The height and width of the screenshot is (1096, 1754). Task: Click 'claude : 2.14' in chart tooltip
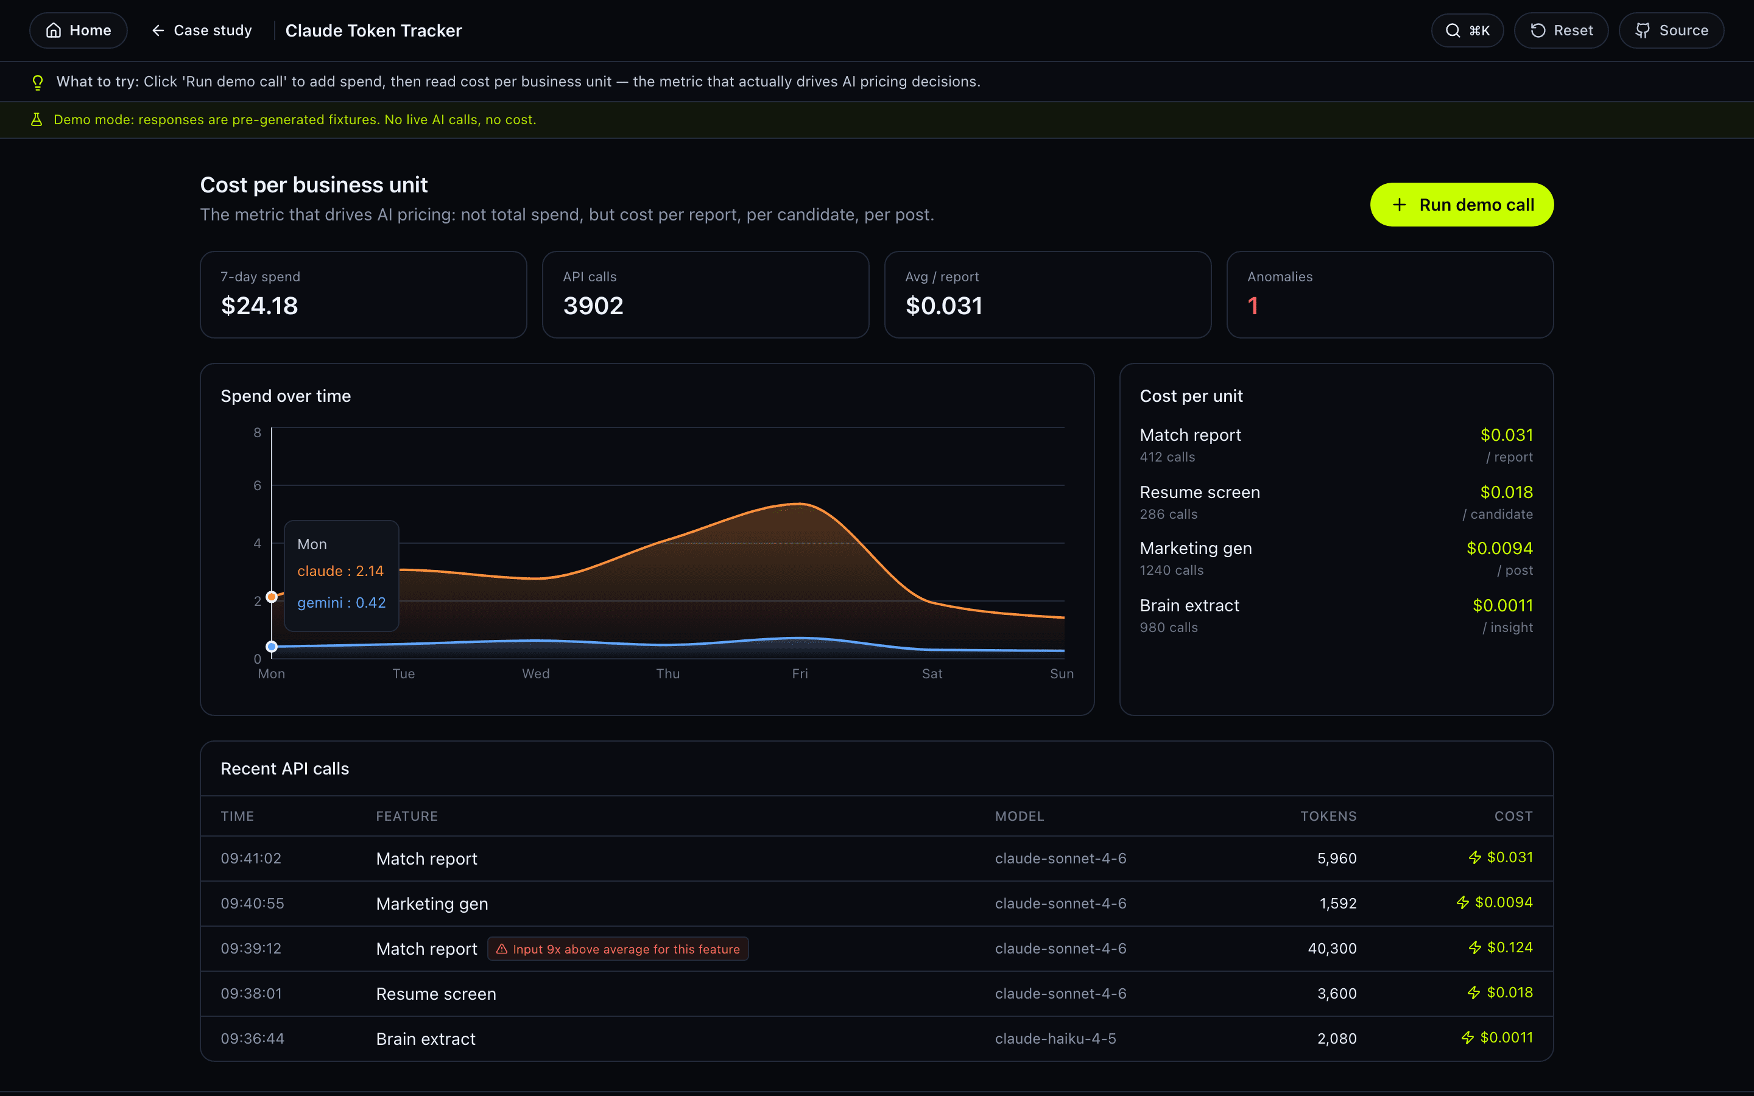point(340,571)
